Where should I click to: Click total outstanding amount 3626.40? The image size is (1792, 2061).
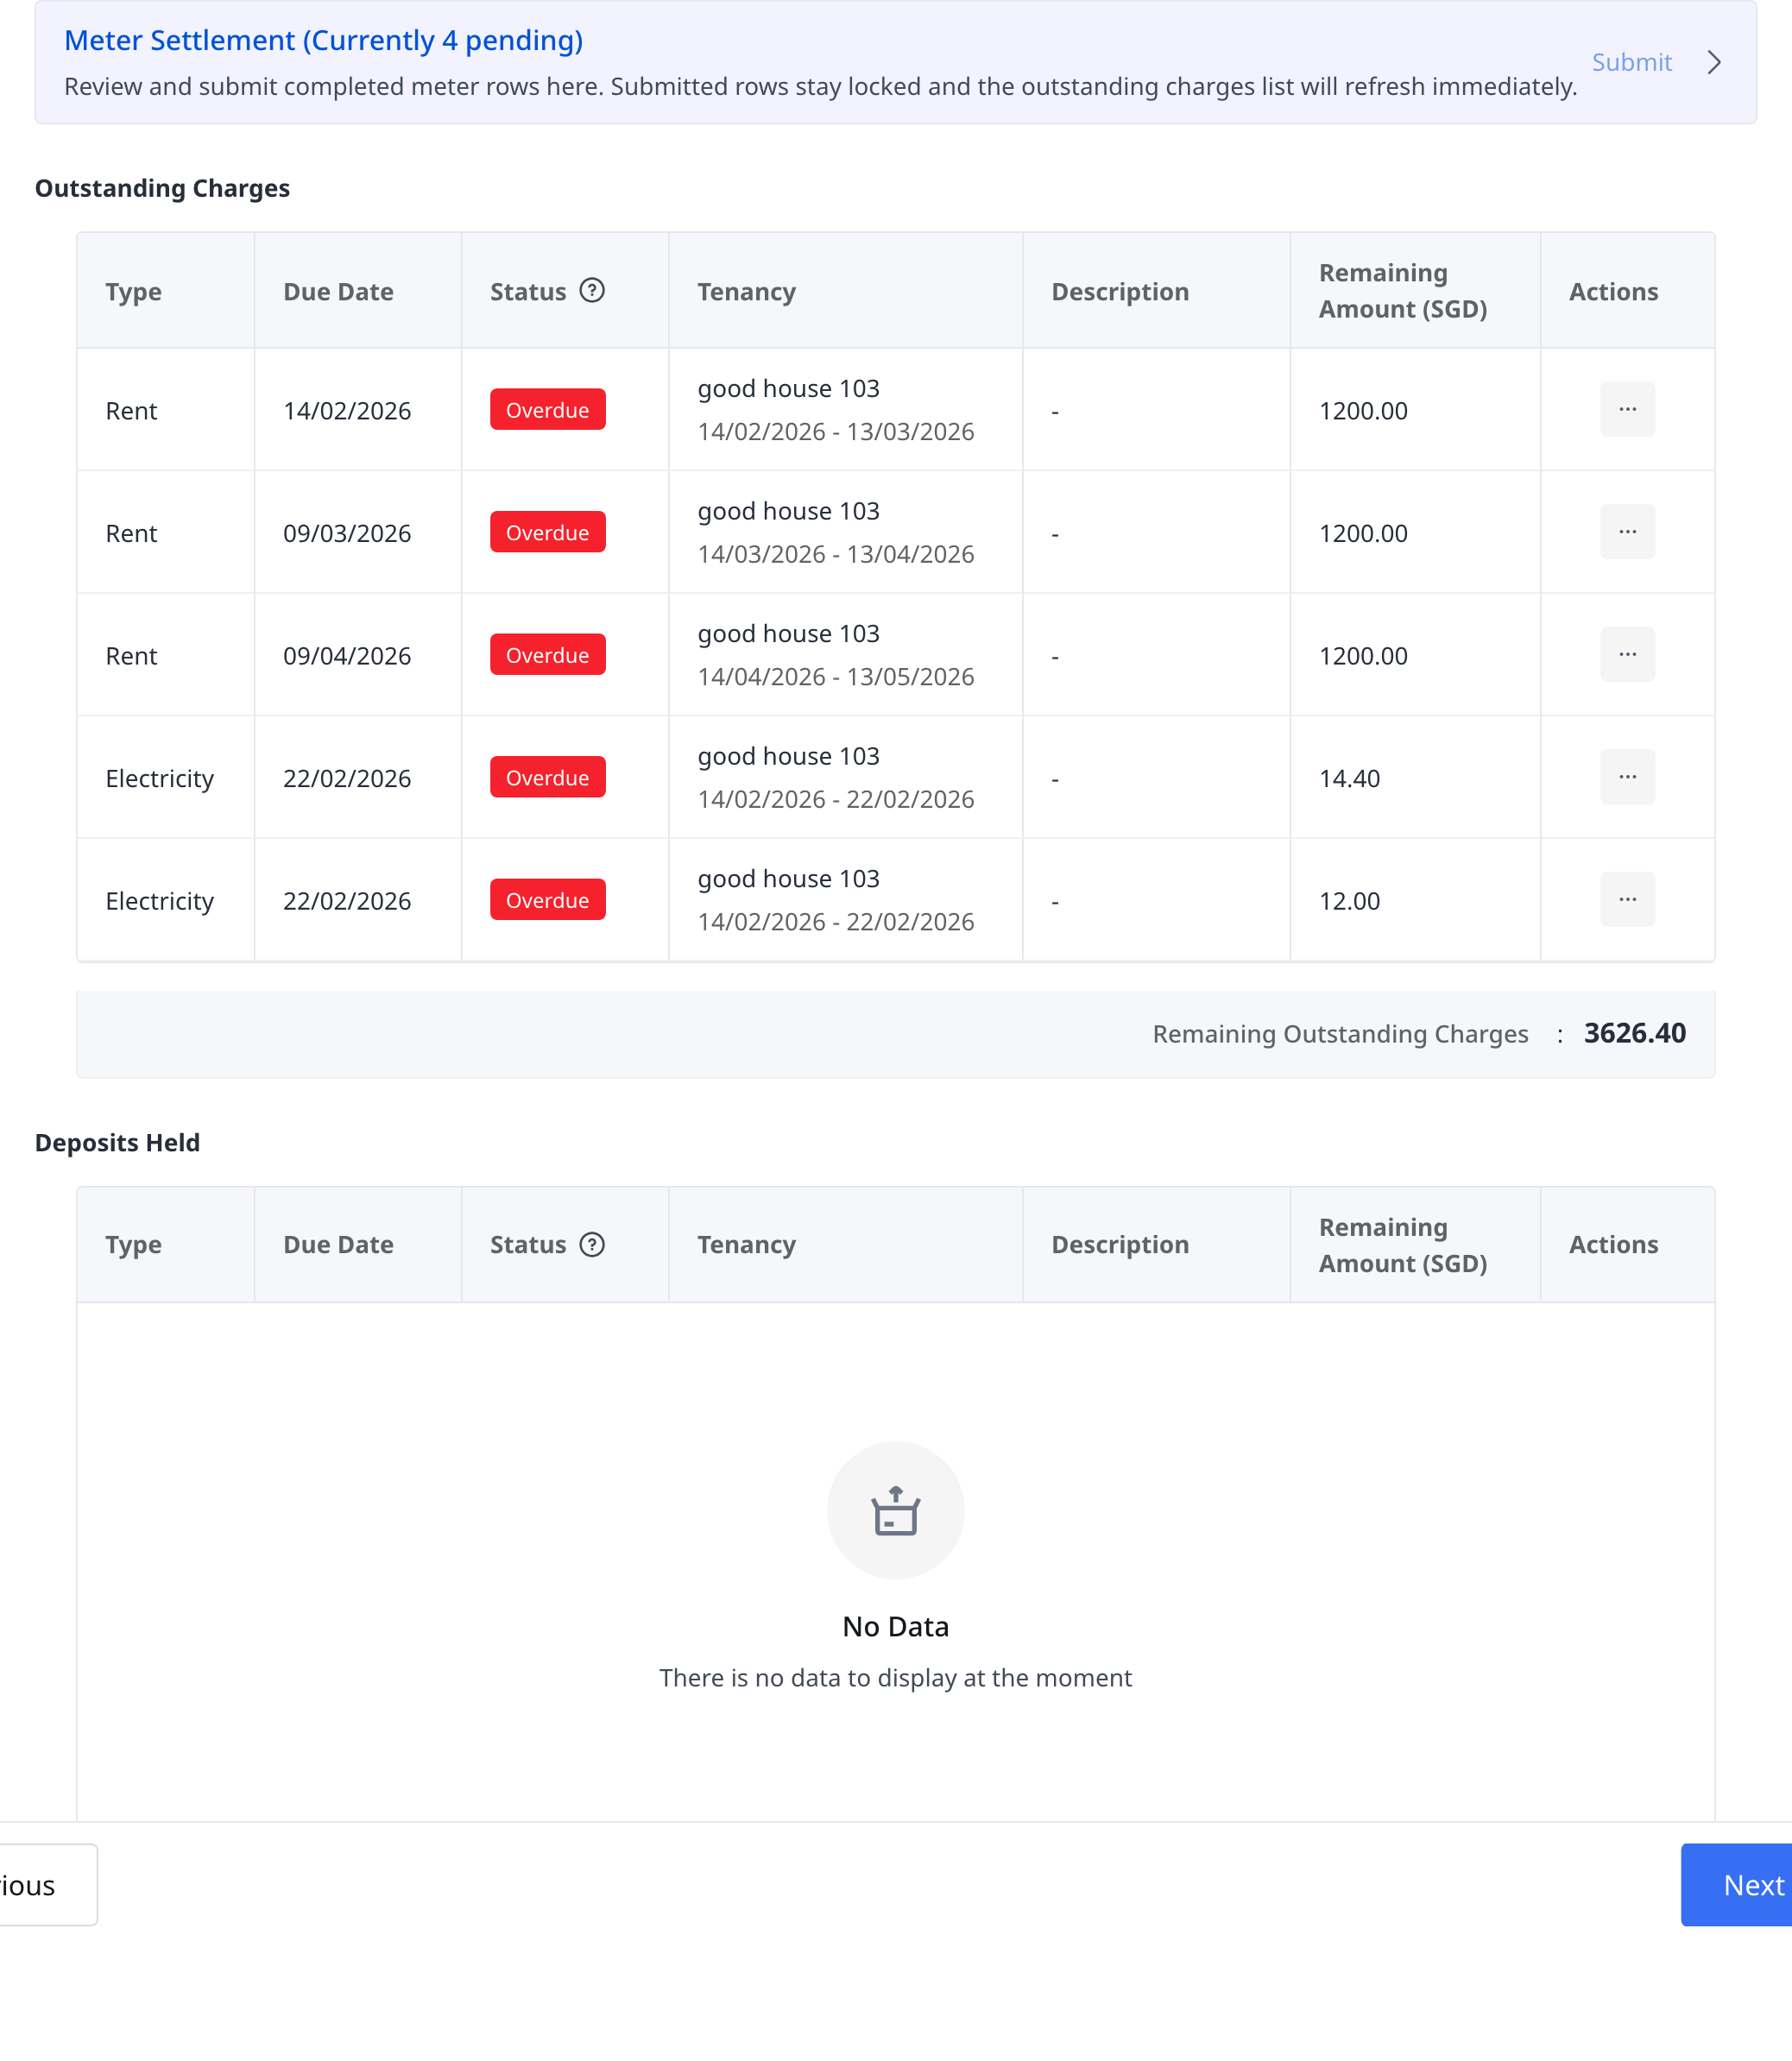coord(1634,1033)
